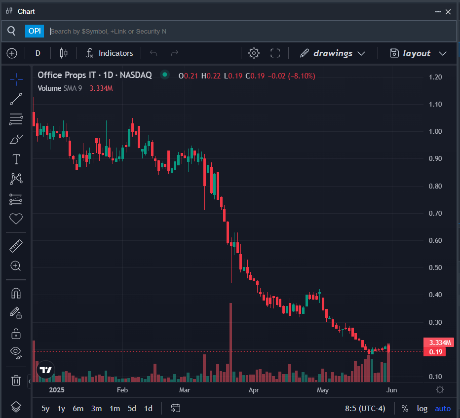This screenshot has width=460, height=418.
Task: Open the favorites heart icon tools
Action: point(16,219)
